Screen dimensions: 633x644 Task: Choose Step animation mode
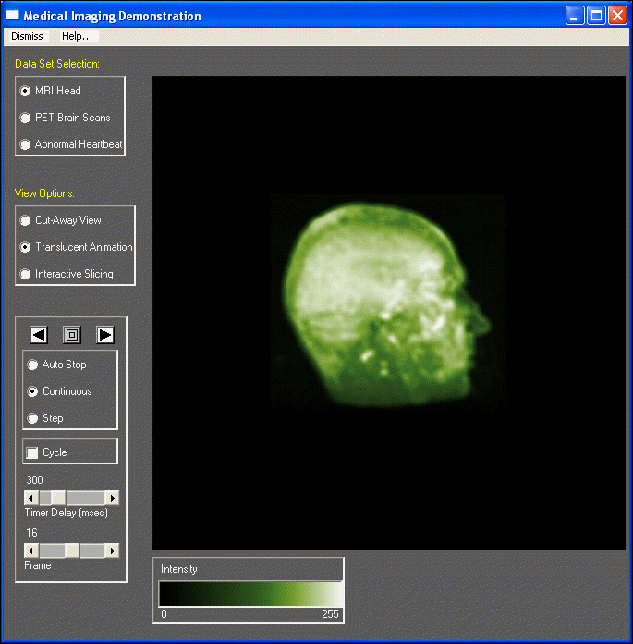pos(33,418)
